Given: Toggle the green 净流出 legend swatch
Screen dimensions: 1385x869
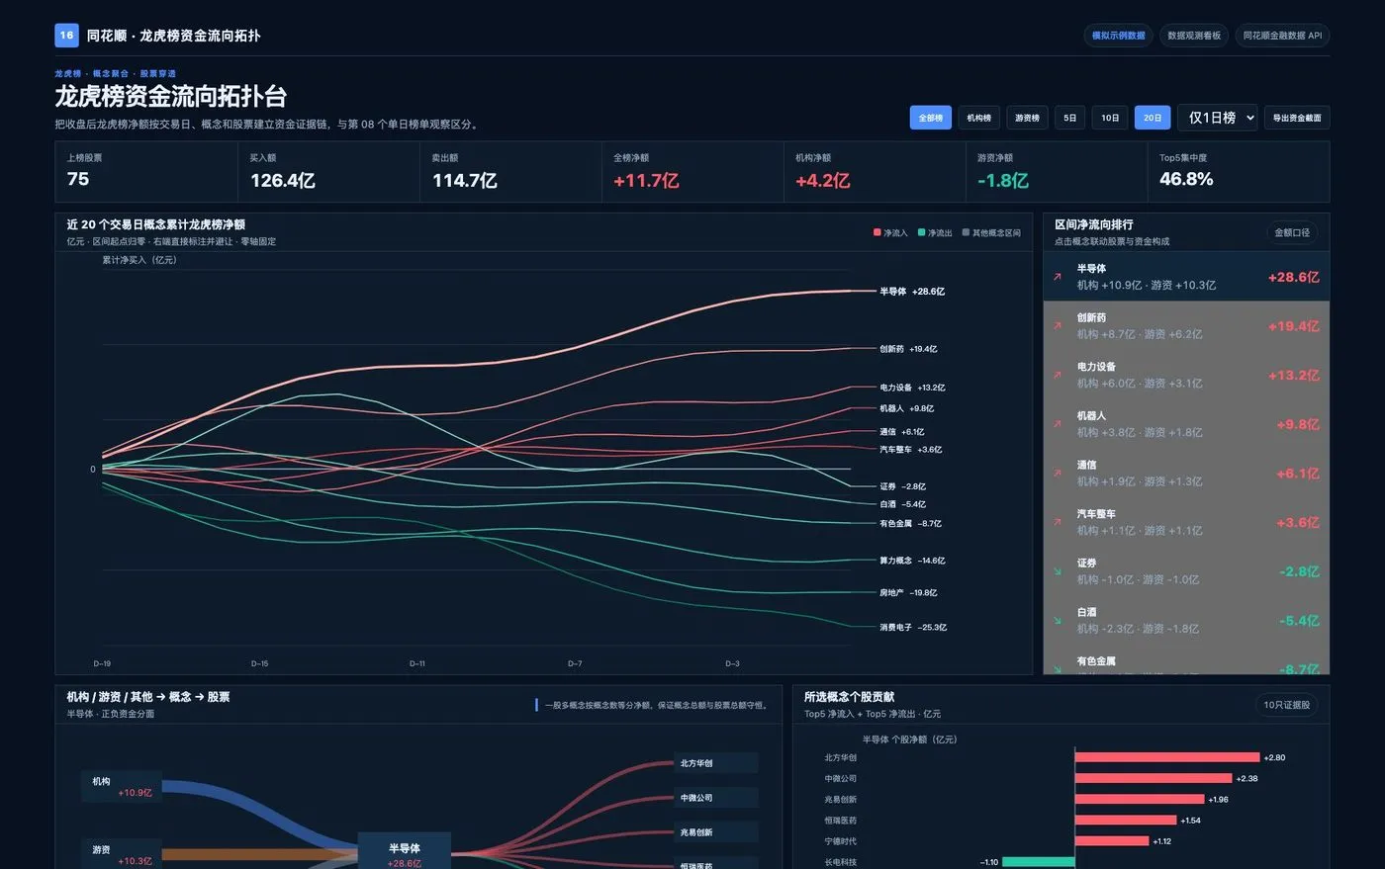Looking at the screenshot, I should pyautogui.click(x=921, y=233).
